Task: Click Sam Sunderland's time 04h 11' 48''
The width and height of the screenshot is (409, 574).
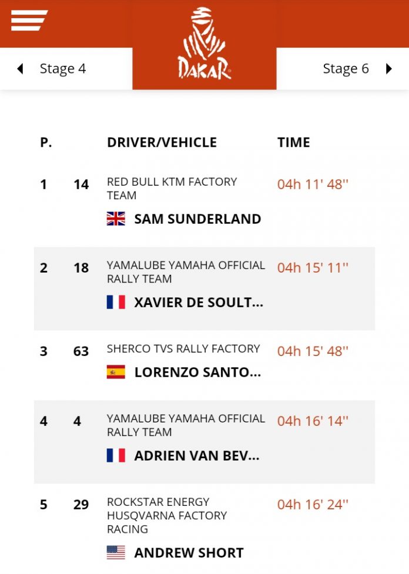Action: pos(313,184)
